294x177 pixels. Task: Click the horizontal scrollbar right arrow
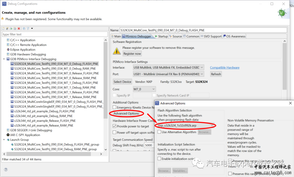(x=101, y=154)
